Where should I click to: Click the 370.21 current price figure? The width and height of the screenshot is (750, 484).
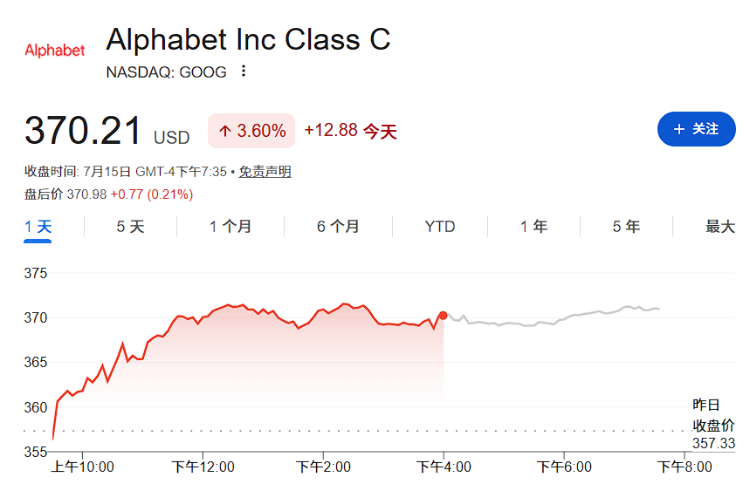pos(83,130)
